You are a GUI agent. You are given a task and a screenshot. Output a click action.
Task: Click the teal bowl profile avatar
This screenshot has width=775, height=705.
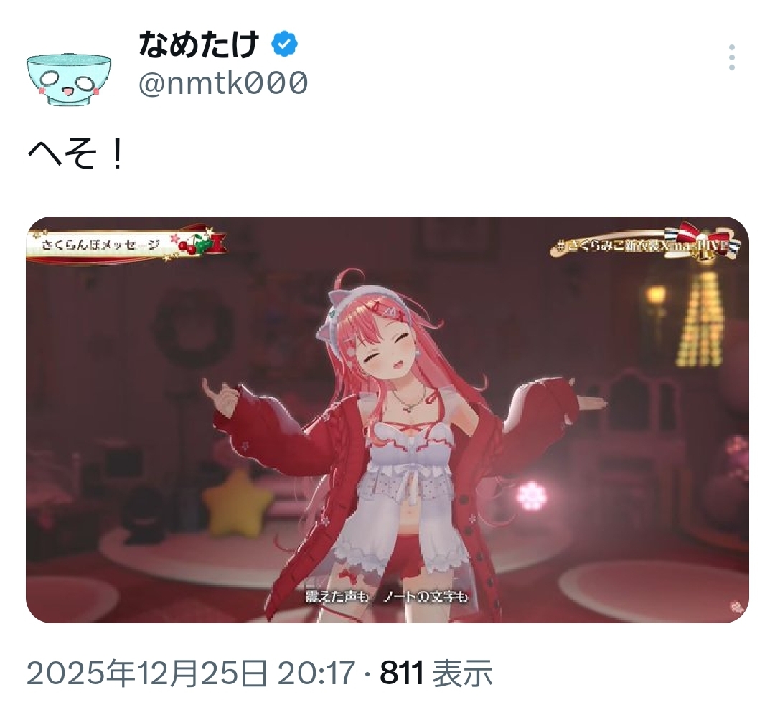69,80
